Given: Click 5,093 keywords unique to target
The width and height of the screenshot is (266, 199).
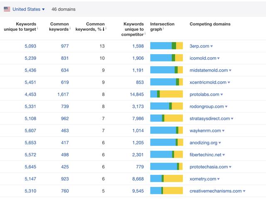Looking at the screenshot, I should pyautogui.click(x=30, y=46).
